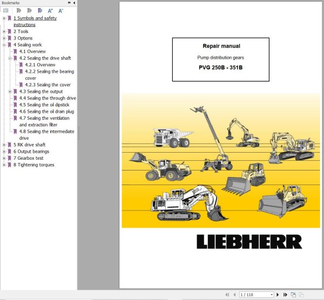Screen dimensions: 324x300
Task: Increase bookmark text size with A+ icon
Action: [x=50, y=11]
